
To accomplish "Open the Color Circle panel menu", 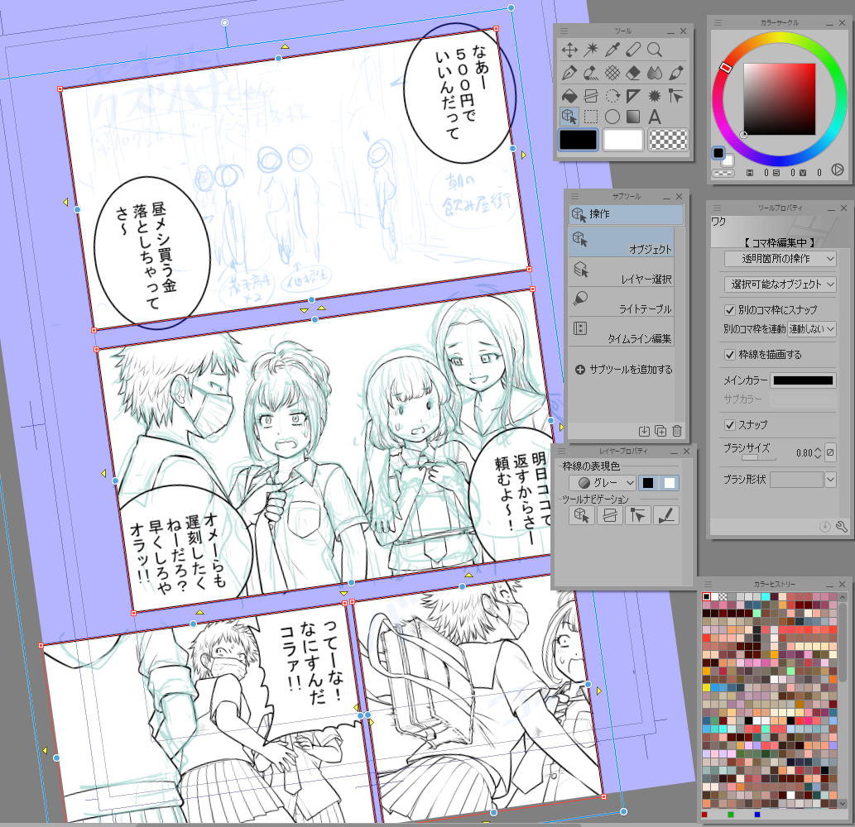I will 718,22.
